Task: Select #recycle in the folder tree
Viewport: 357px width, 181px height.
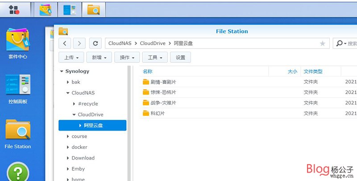Action: (x=88, y=104)
